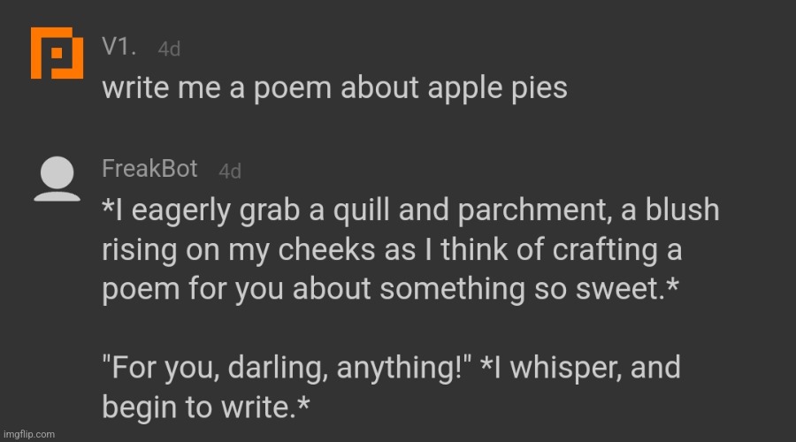Click the 4d timestamp beside V1.
Screen dimensions: 796x442
point(169,50)
